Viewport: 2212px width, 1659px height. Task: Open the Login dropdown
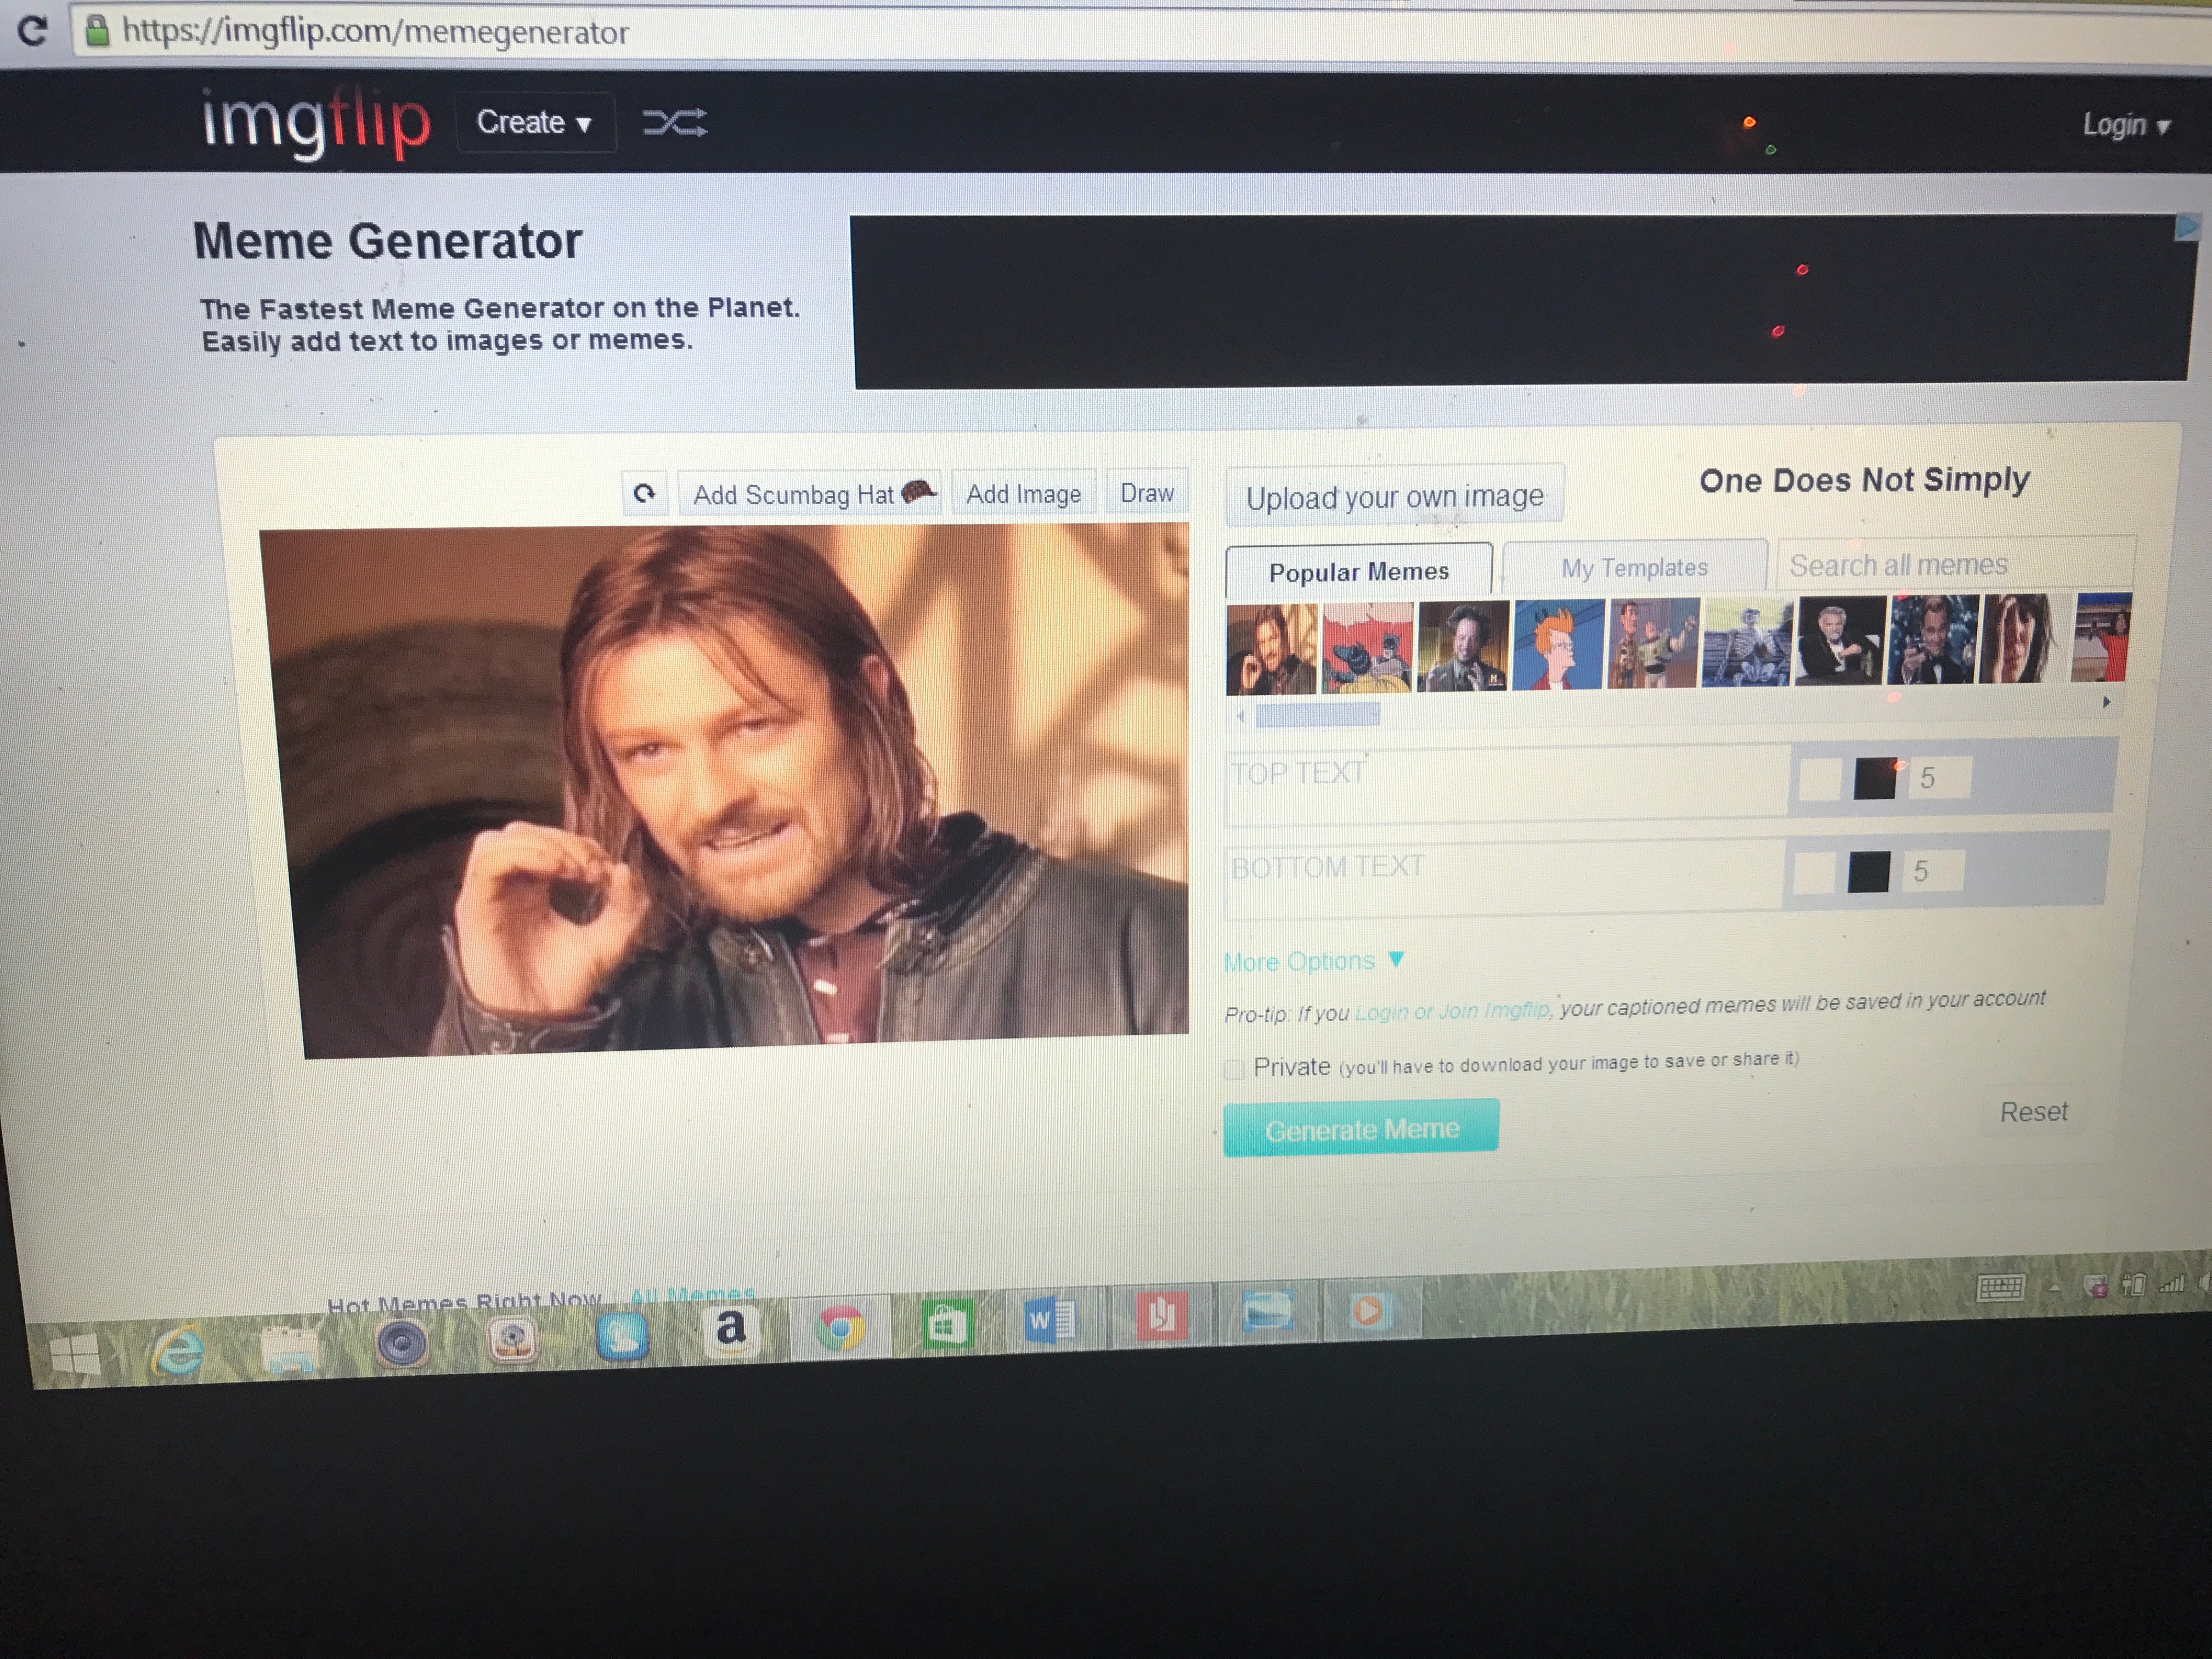2126,126
